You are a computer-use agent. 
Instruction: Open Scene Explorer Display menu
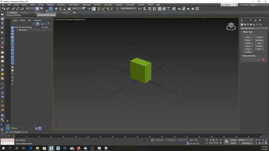22,20
